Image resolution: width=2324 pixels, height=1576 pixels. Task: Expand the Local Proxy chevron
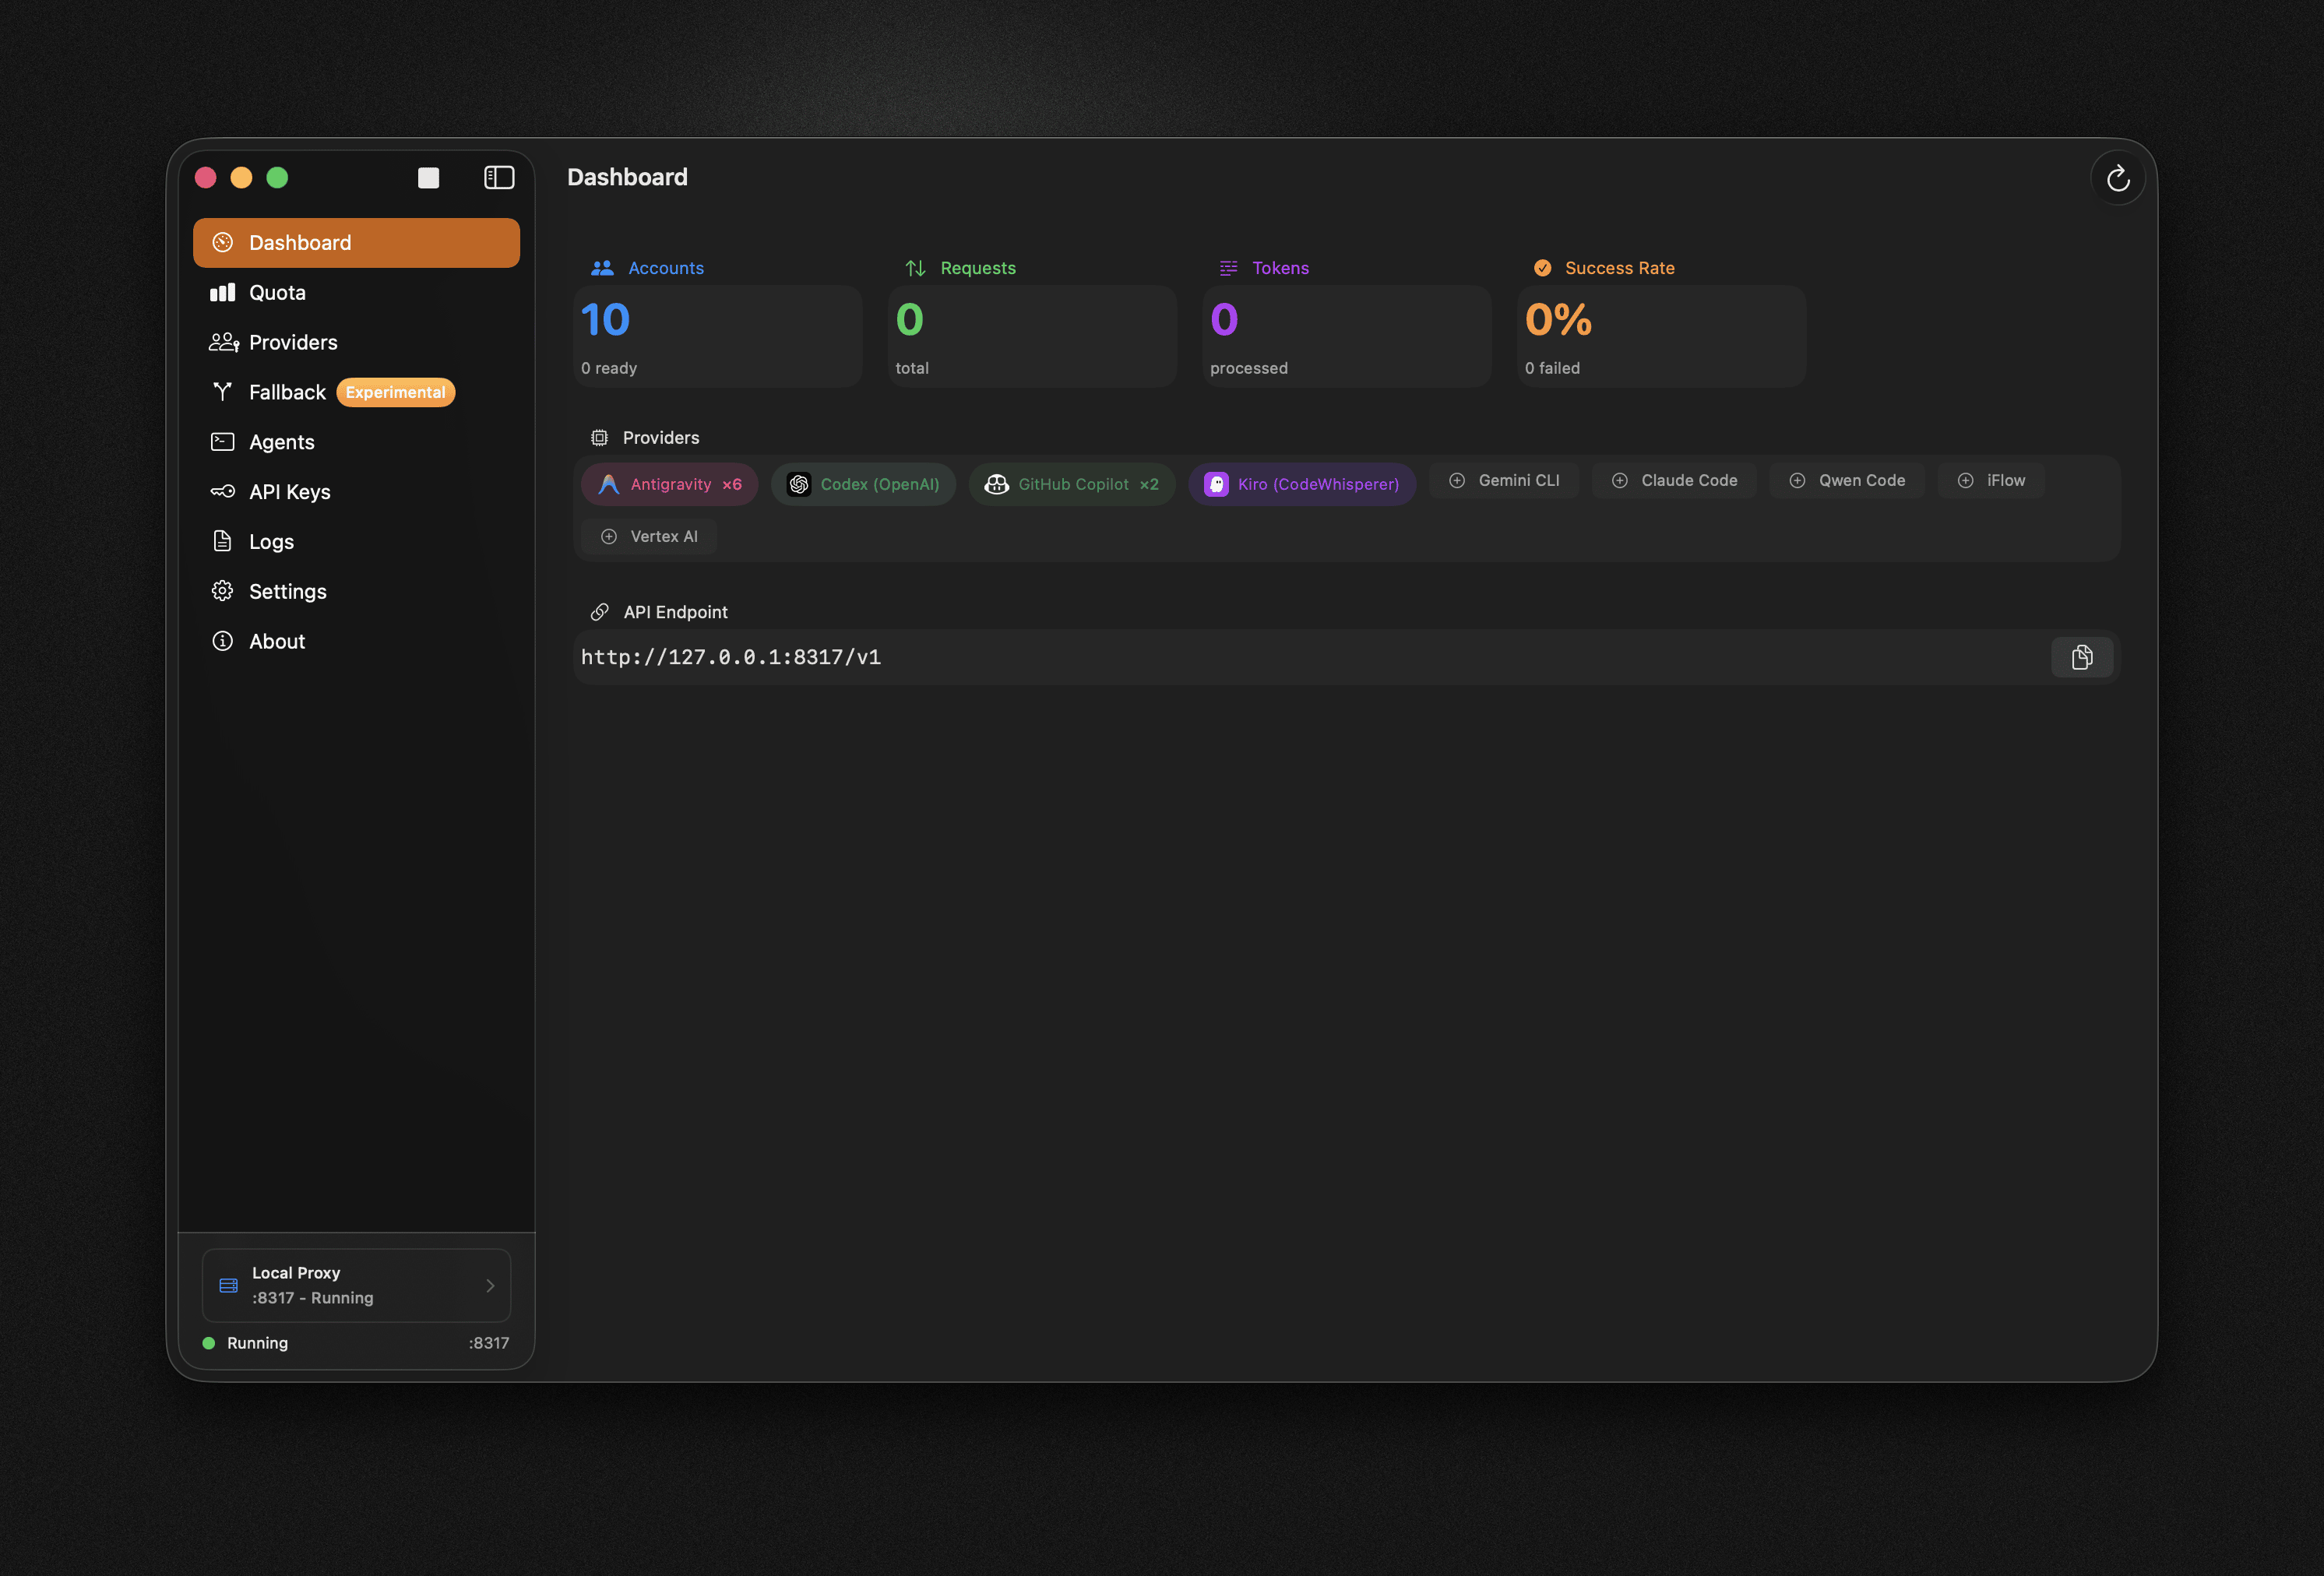point(490,1285)
